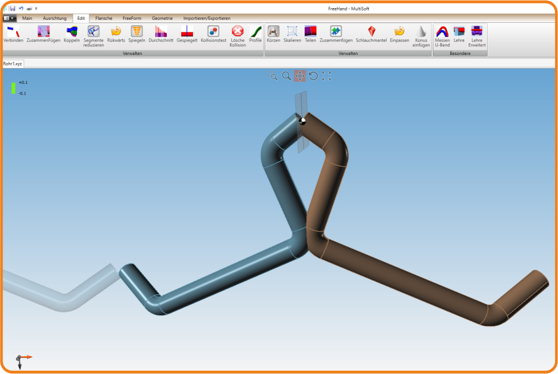Screen dimensions: 558x374
Task: Select the Lehre Erweitert tool
Action: pyautogui.click(x=477, y=32)
